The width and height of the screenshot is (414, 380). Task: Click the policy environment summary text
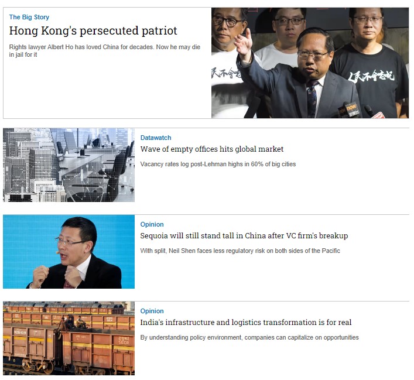pyautogui.click(x=249, y=337)
